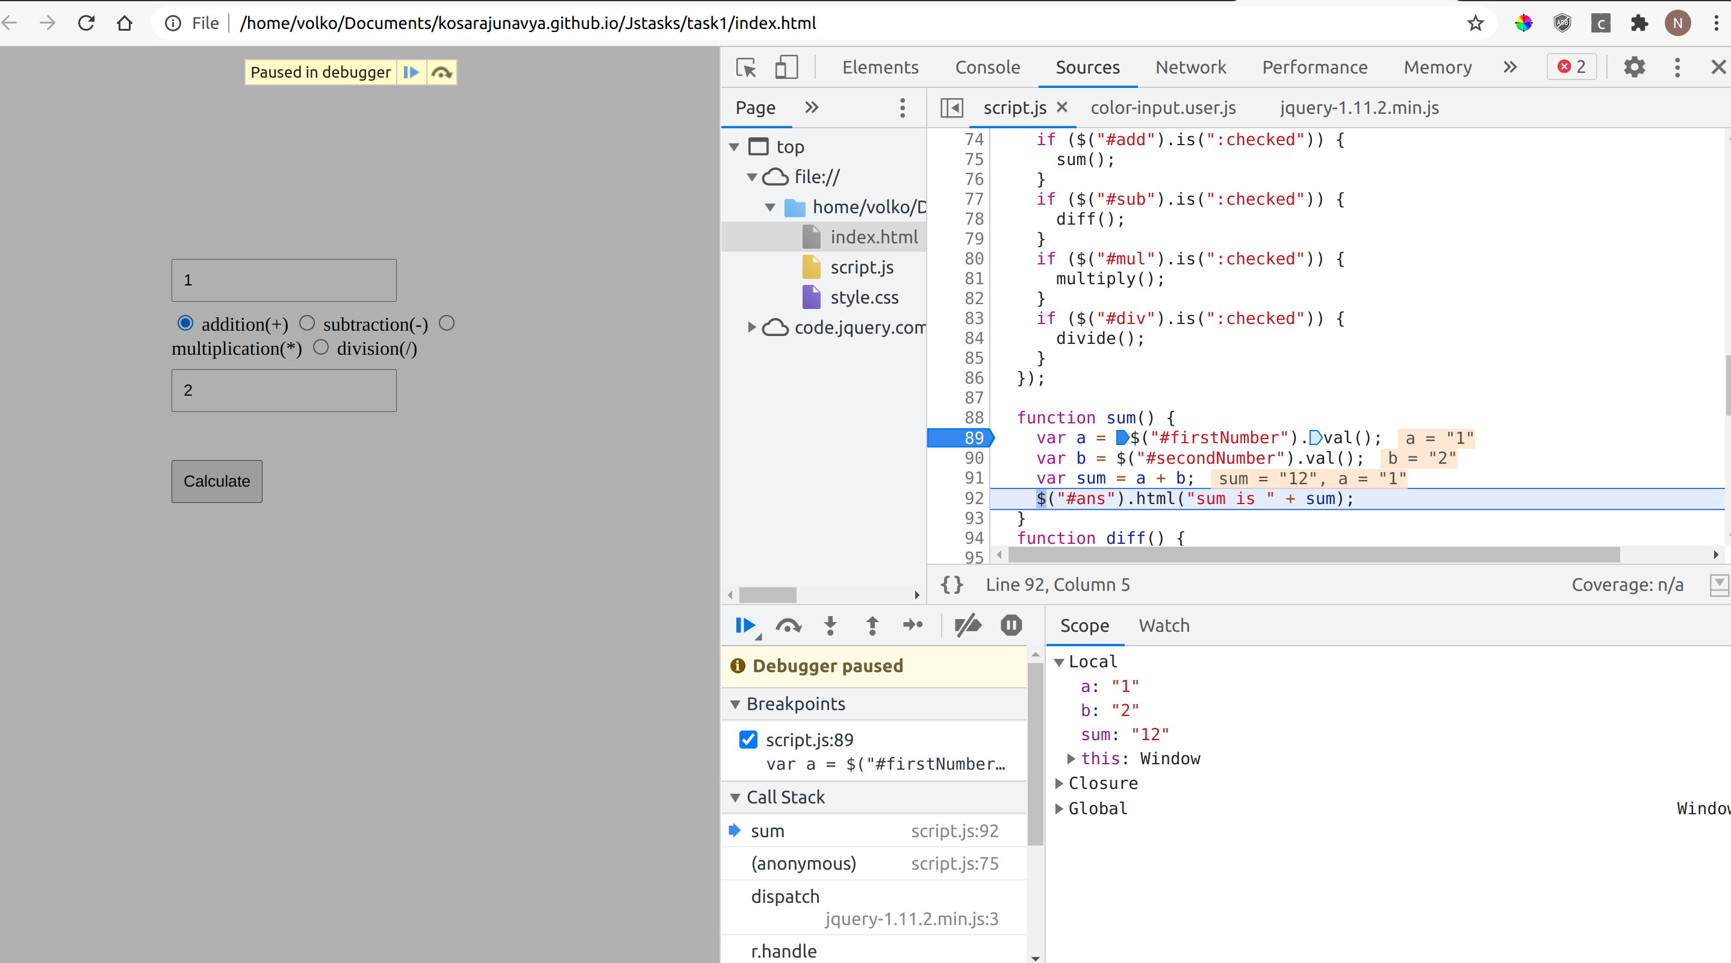Click the Calculate button
This screenshot has height=963, width=1731.
point(216,481)
